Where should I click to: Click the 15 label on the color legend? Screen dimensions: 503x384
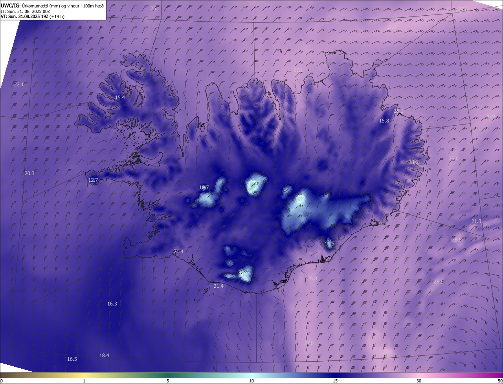point(335,381)
